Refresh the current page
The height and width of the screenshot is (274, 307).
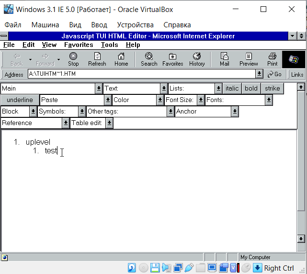click(97, 59)
